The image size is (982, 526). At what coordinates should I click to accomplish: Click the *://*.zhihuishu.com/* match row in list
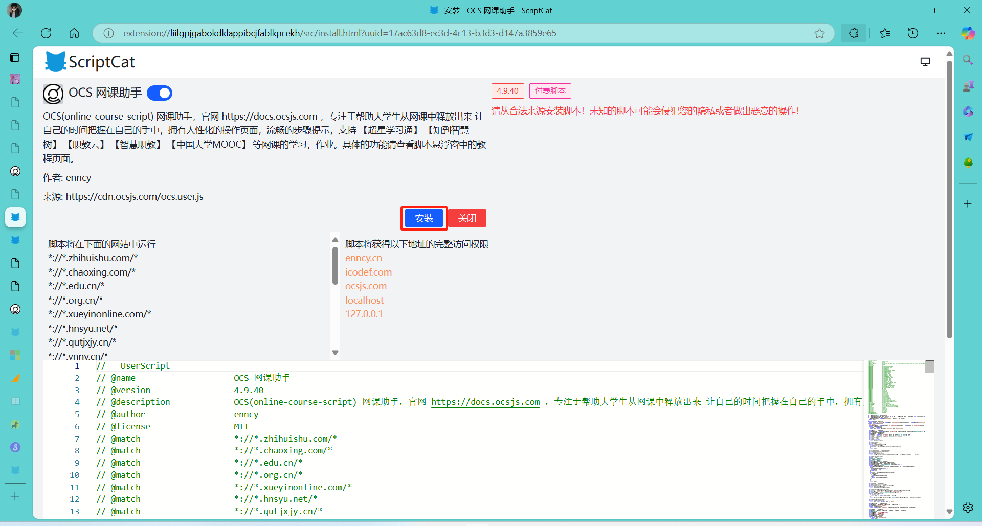click(93, 258)
